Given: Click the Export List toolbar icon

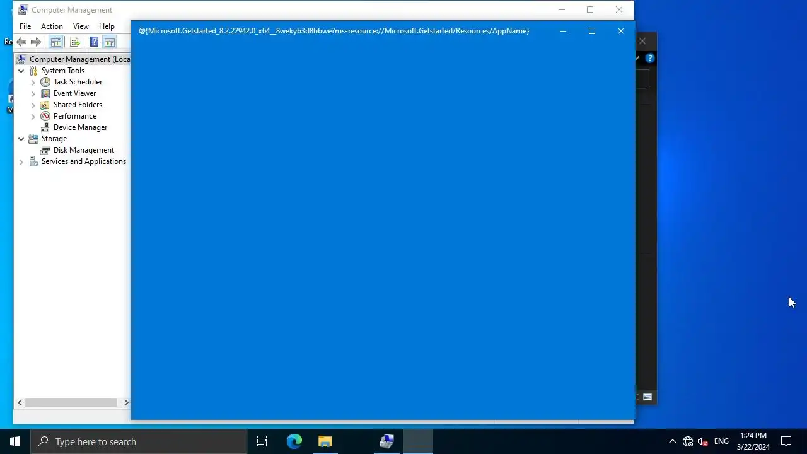Looking at the screenshot, I should click(x=75, y=42).
